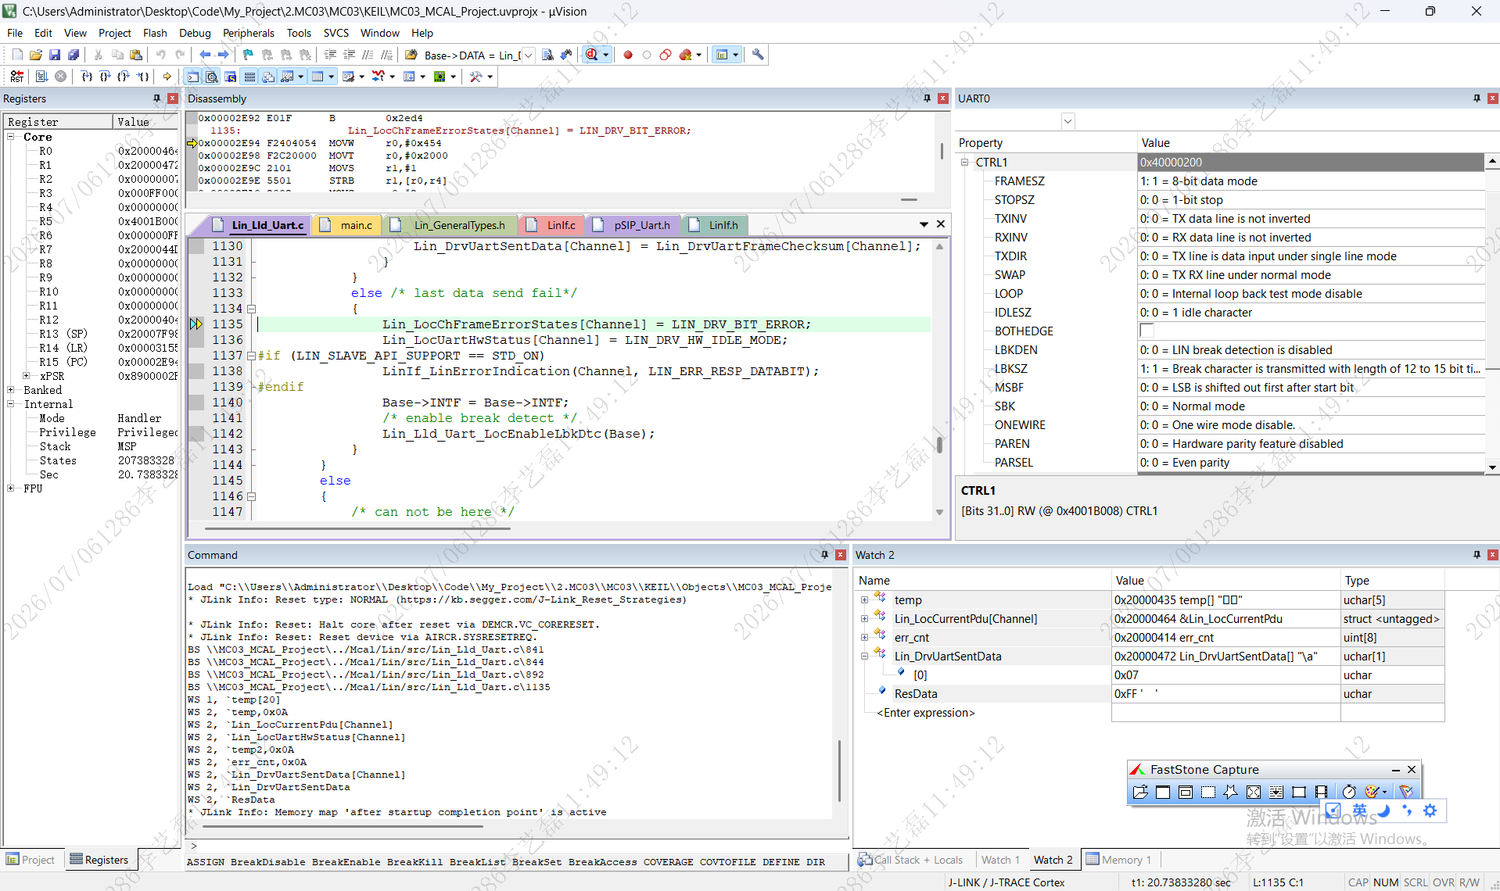Toggle Command Window display button

pyautogui.click(x=193, y=77)
